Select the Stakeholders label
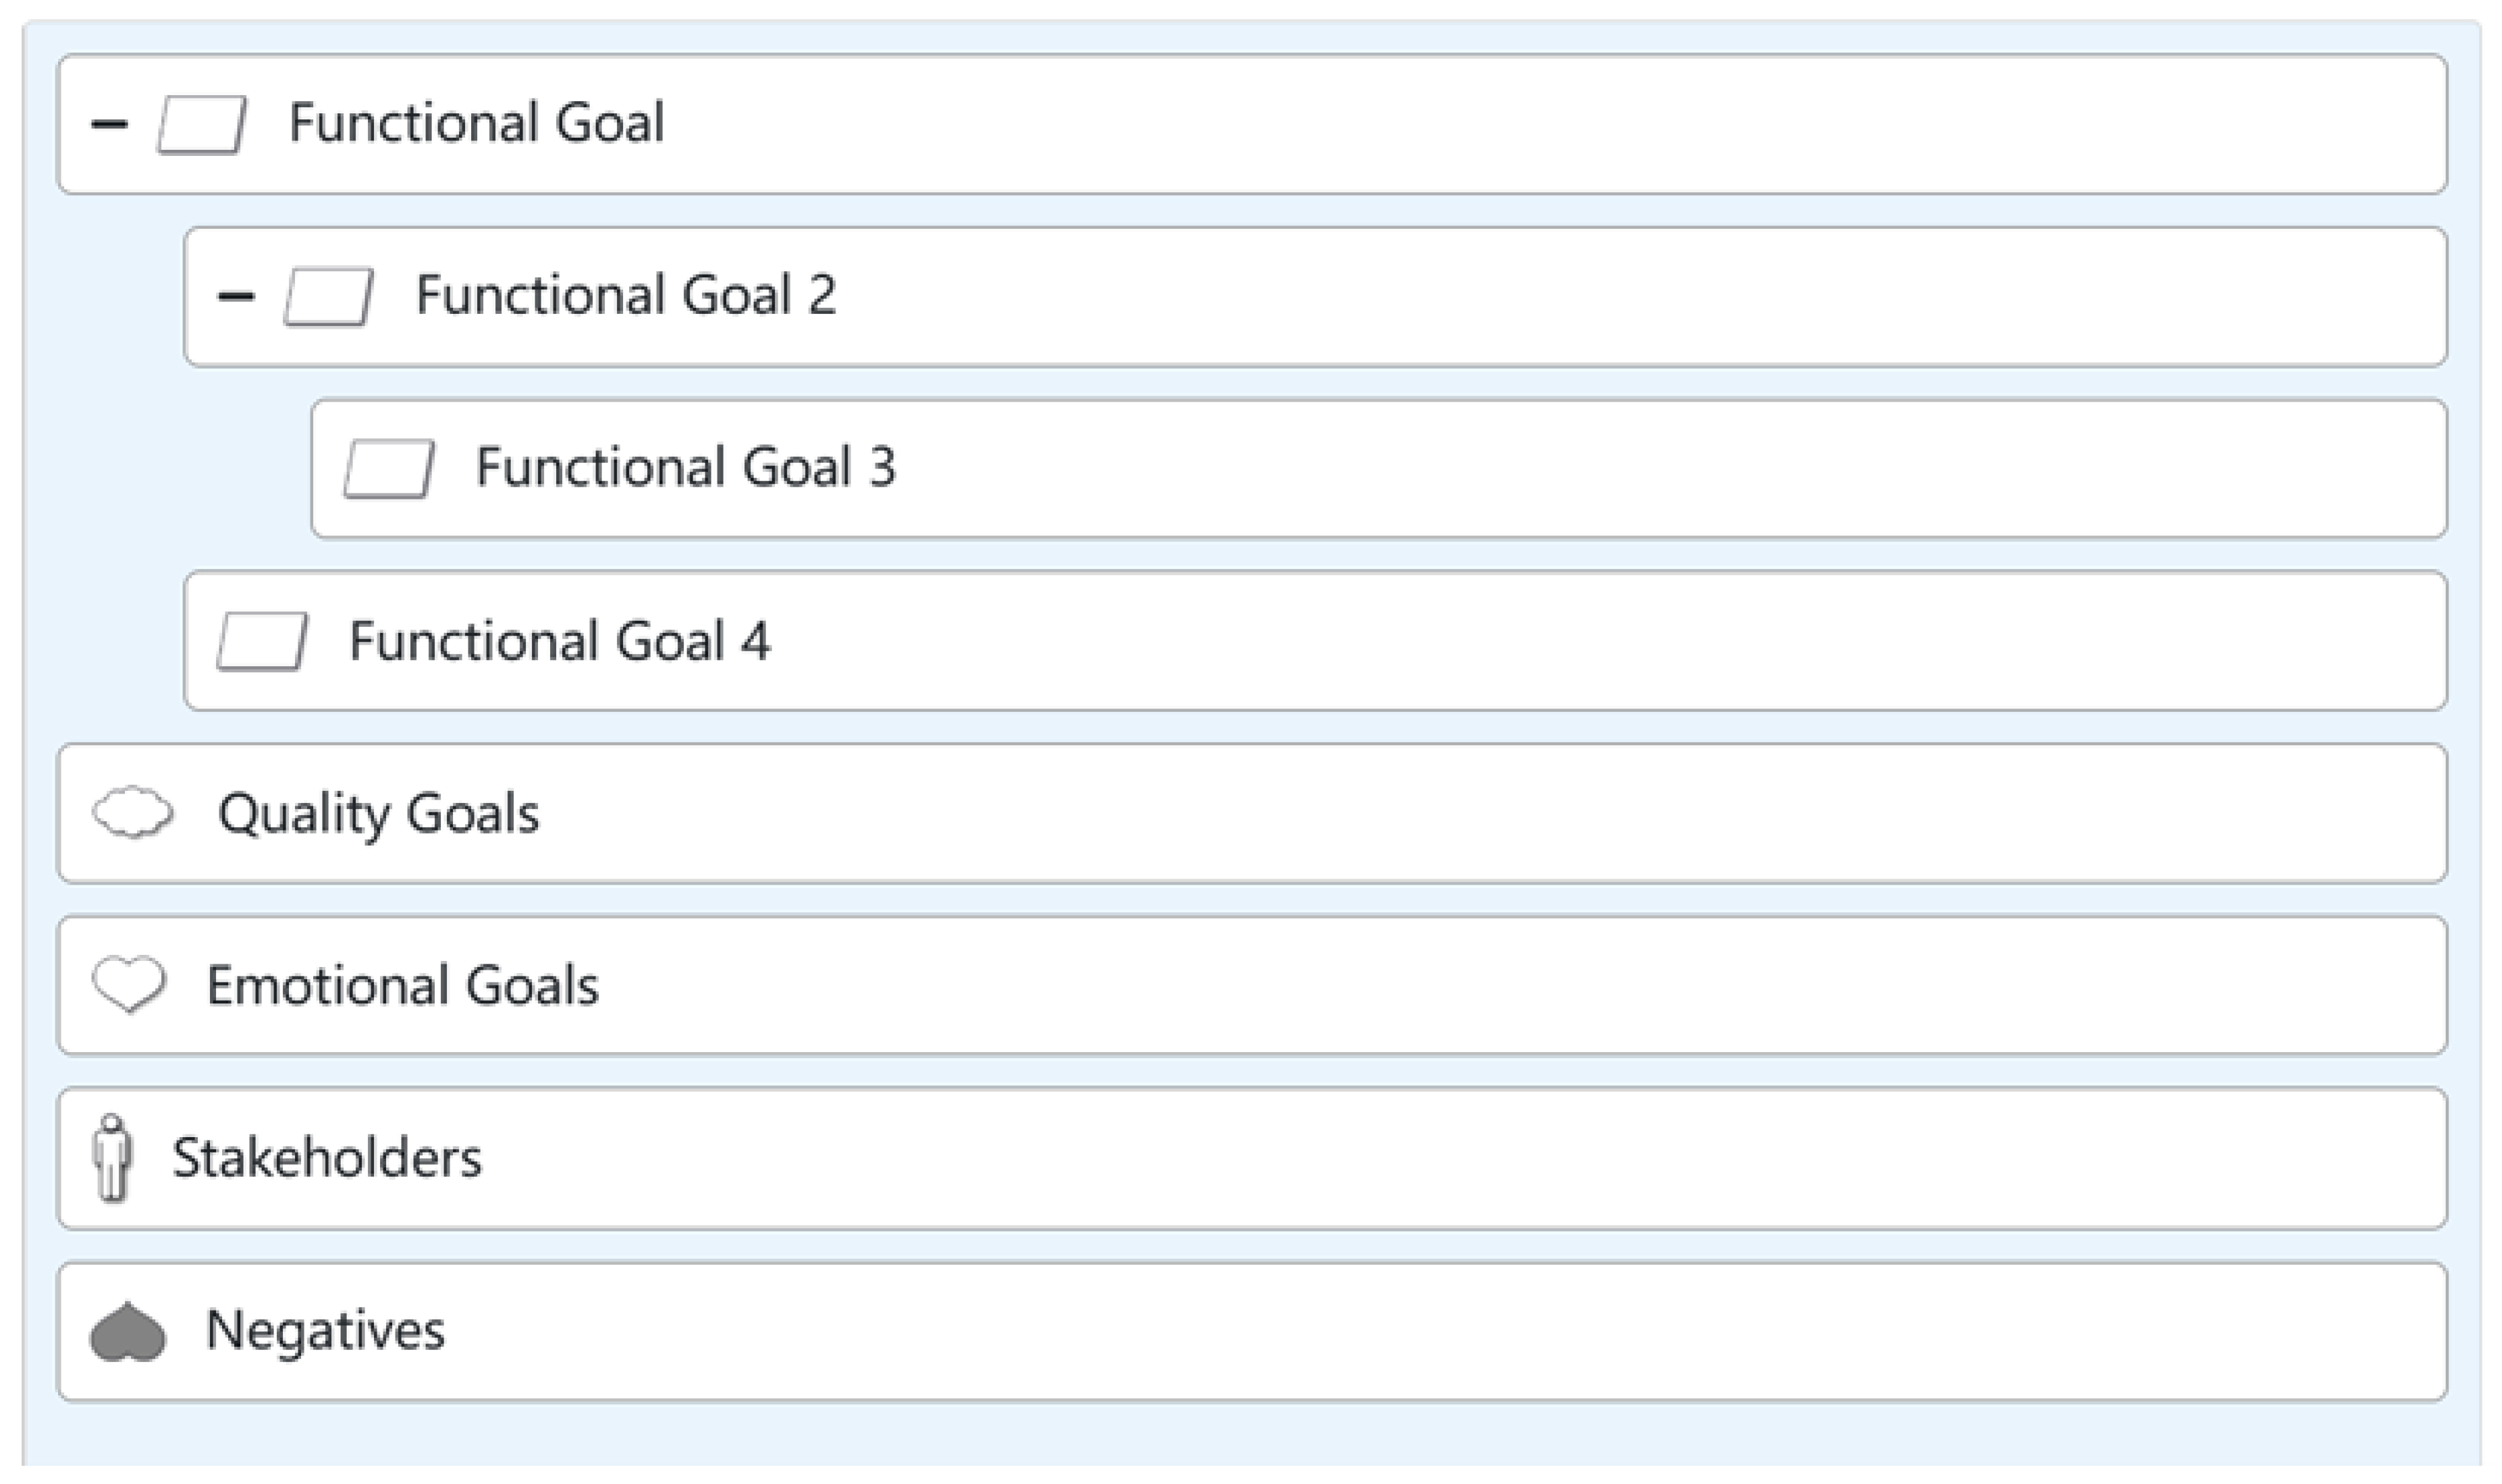This screenshot has height=1484, width=2502. (326, 1158)
